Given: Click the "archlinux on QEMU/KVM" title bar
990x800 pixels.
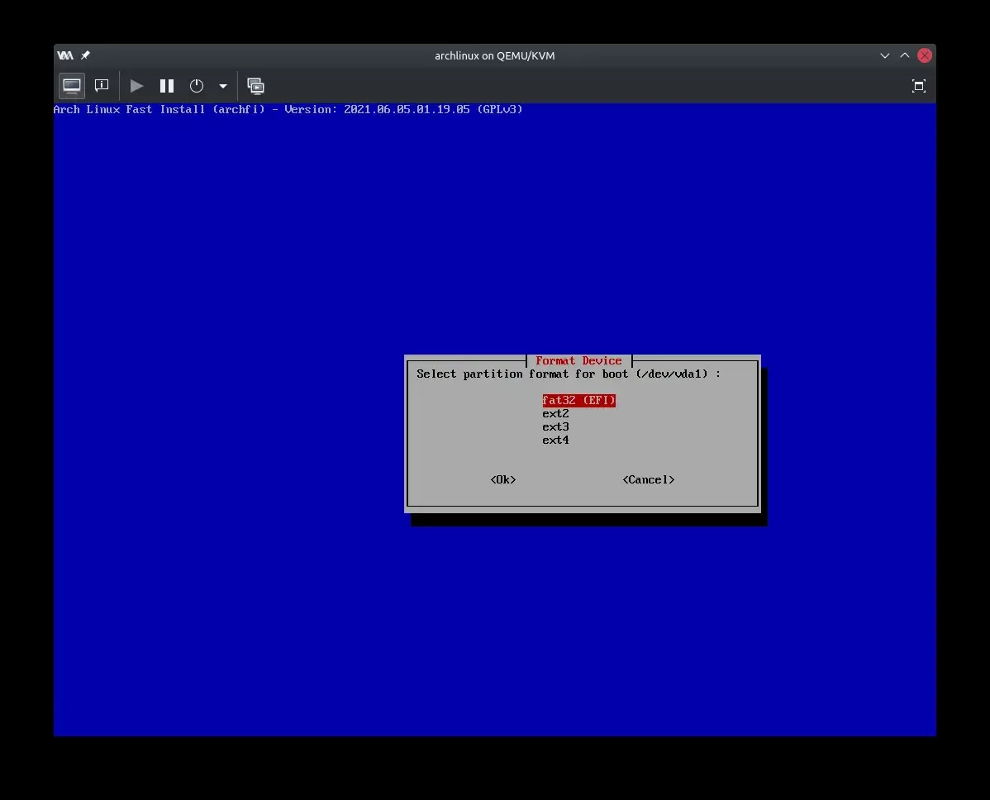Looking at the screenshot, I should tap(494, 55).
